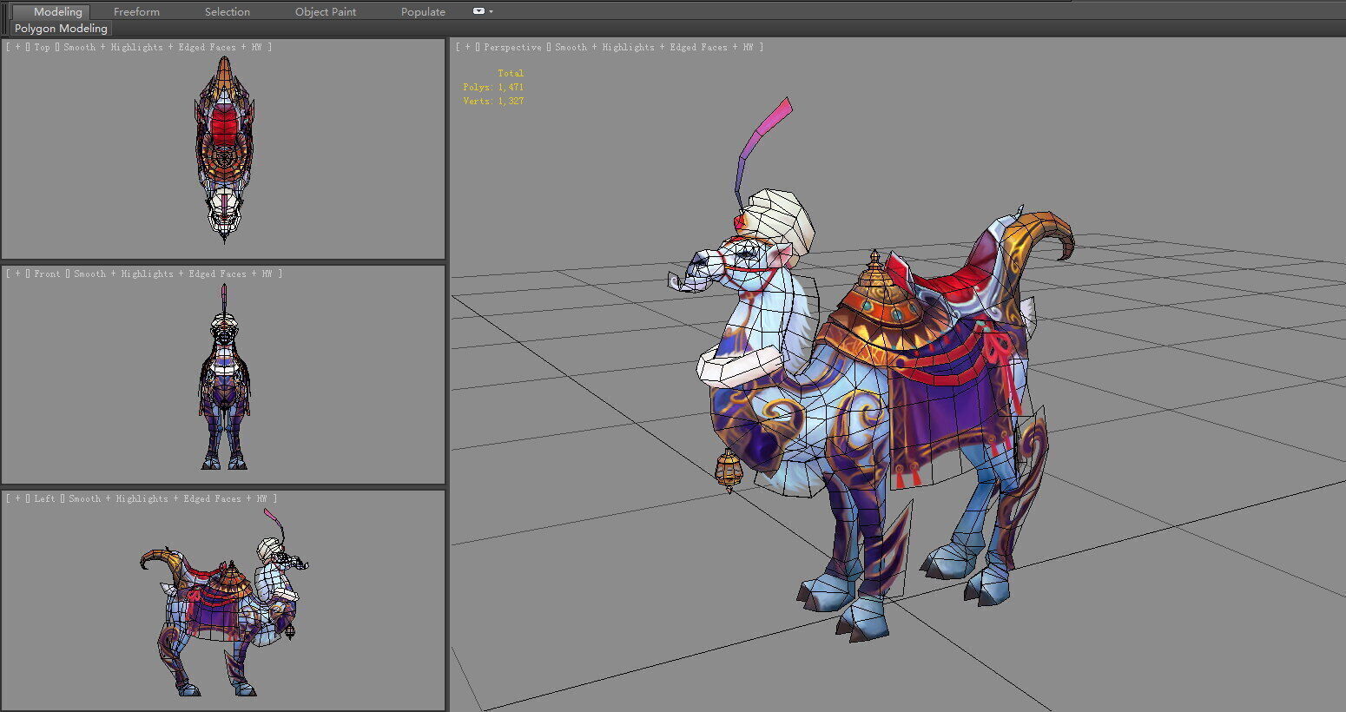Screen dimensions: 1346x712
Task: Open the Left viewport shading label menu
Action: tap(168, 498)
